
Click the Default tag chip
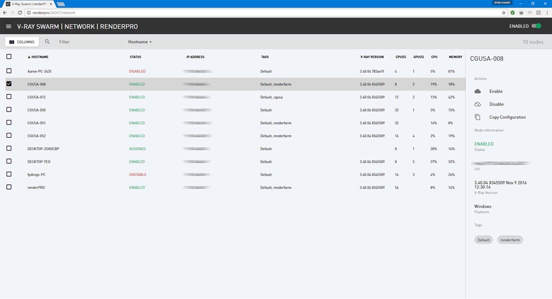tap(484, 240)
